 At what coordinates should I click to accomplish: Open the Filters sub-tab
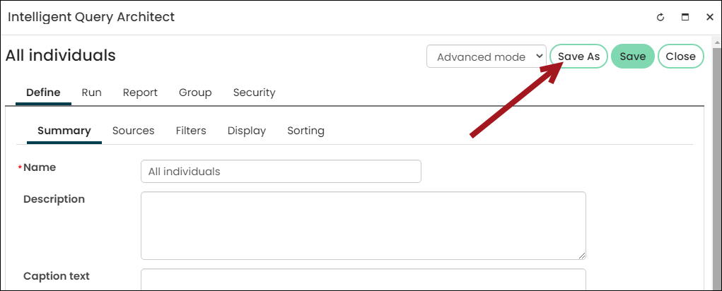(x=191, y=131)
